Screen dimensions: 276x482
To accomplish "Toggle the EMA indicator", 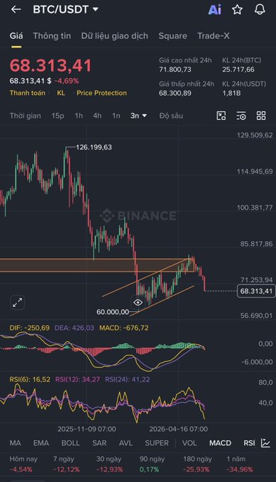I will coord(41,443).
